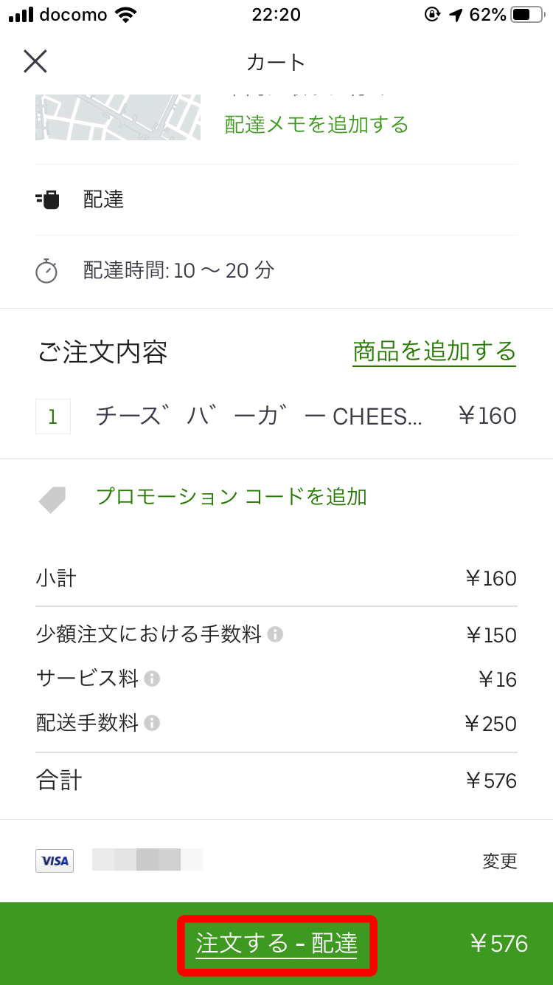Click 商品を追加する link
Screen dimensions: 553x985
[434, 351]
